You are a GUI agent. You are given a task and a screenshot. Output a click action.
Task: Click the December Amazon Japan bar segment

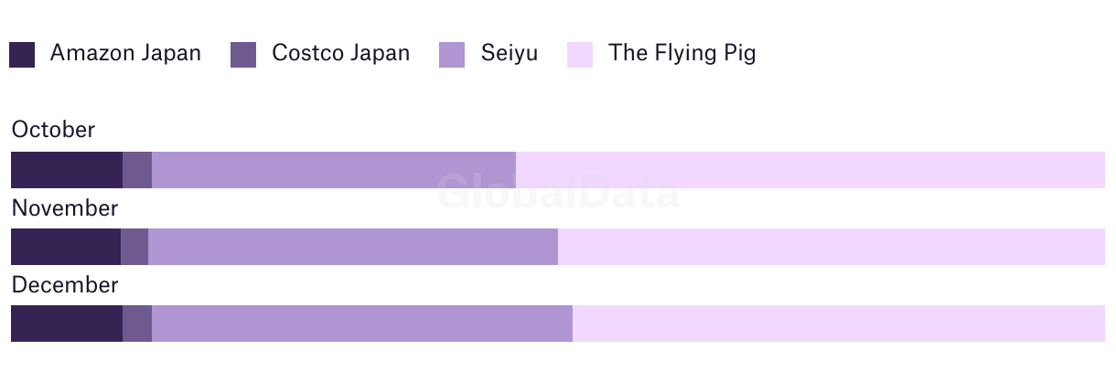pyautogui.click(x=67, y=324)
